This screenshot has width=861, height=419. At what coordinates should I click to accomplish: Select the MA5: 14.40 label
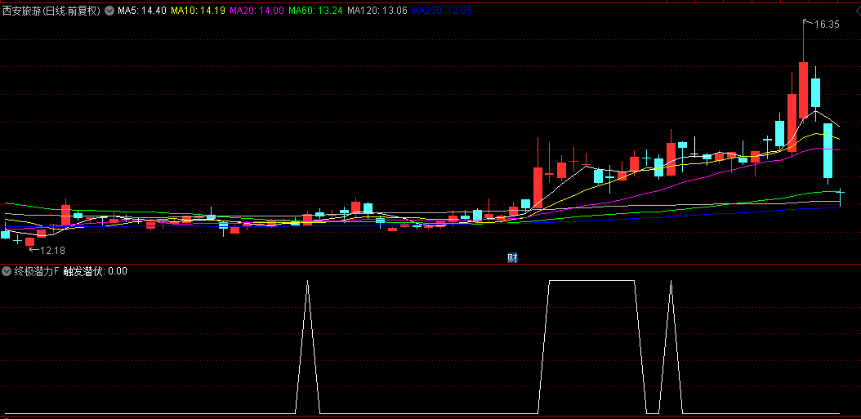coord(141,11)
